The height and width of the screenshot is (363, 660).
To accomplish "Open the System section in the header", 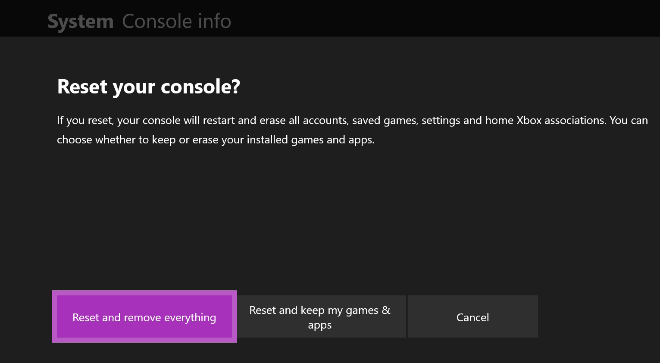I will coord(80,22).
